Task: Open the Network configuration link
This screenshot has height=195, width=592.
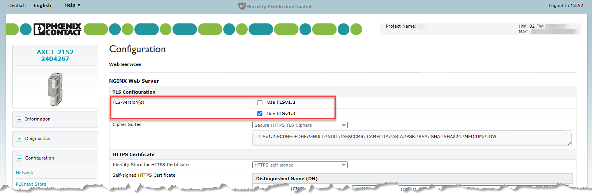Action: click(25, 173)
